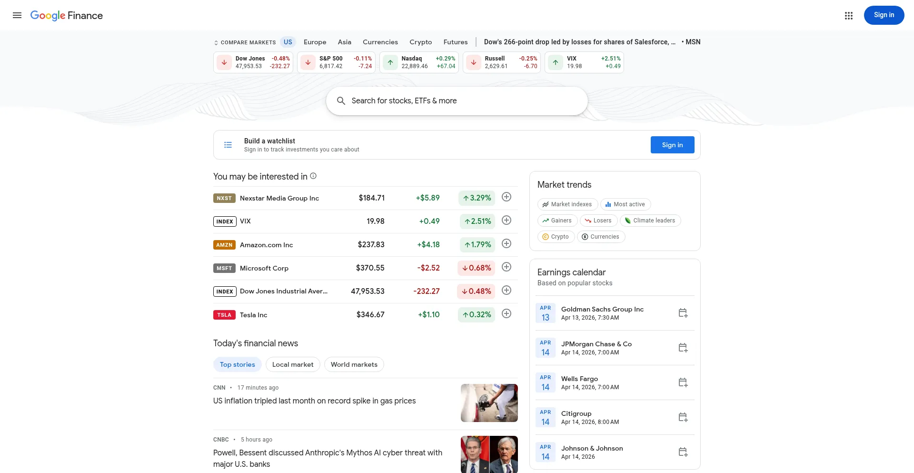Open the Amazon.com Inc stock row

[x=366, y=245]
